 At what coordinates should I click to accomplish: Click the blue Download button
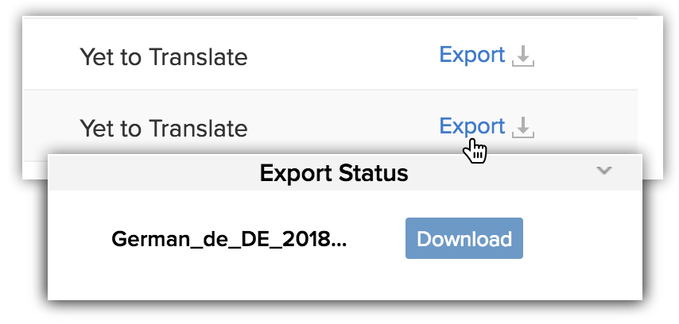(x=464, y=238)
